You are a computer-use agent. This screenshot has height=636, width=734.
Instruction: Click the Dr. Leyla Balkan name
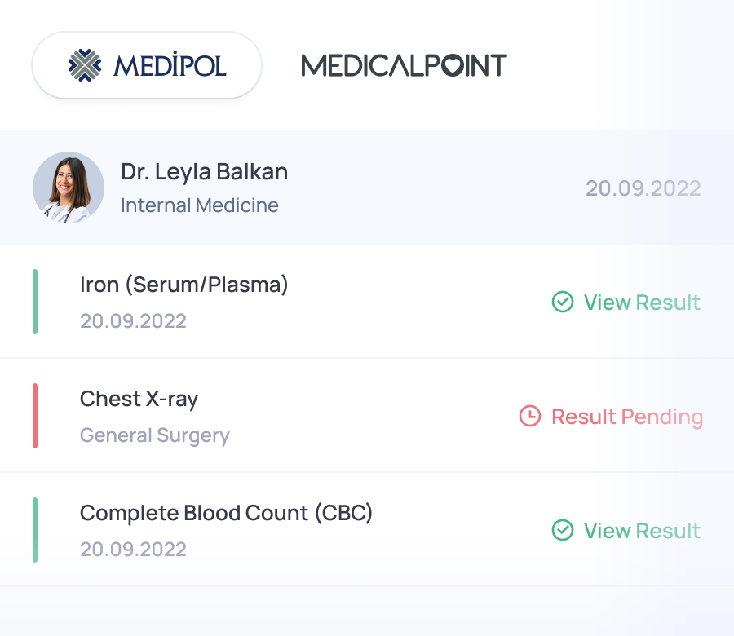tap(204, 172)
